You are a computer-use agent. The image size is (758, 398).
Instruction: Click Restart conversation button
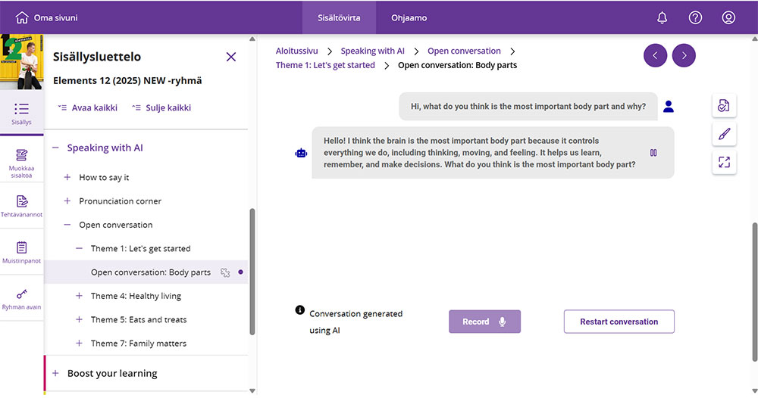(x=619, y=322)
